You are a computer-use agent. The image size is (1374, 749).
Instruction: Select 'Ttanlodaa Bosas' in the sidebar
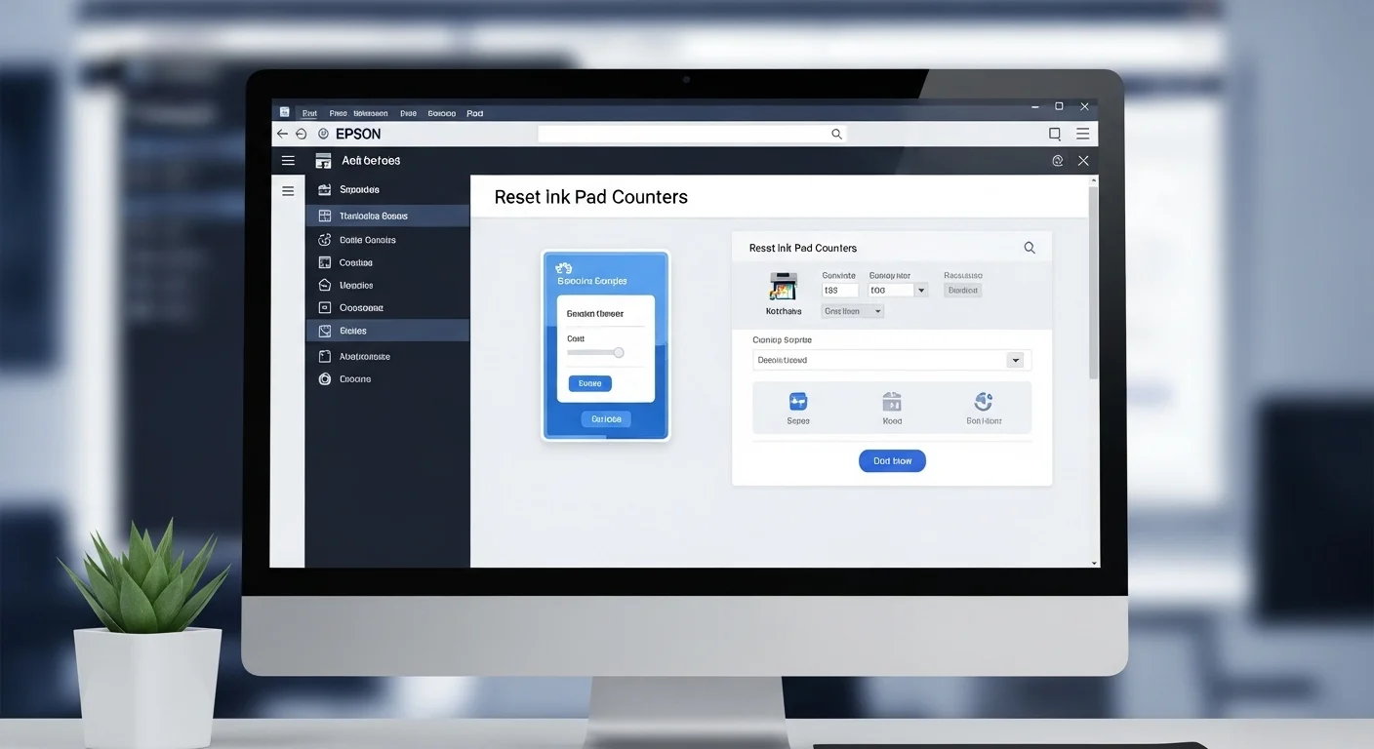pos(387,216)
